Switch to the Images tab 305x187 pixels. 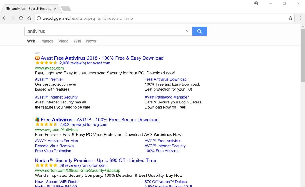click(47, 41)
